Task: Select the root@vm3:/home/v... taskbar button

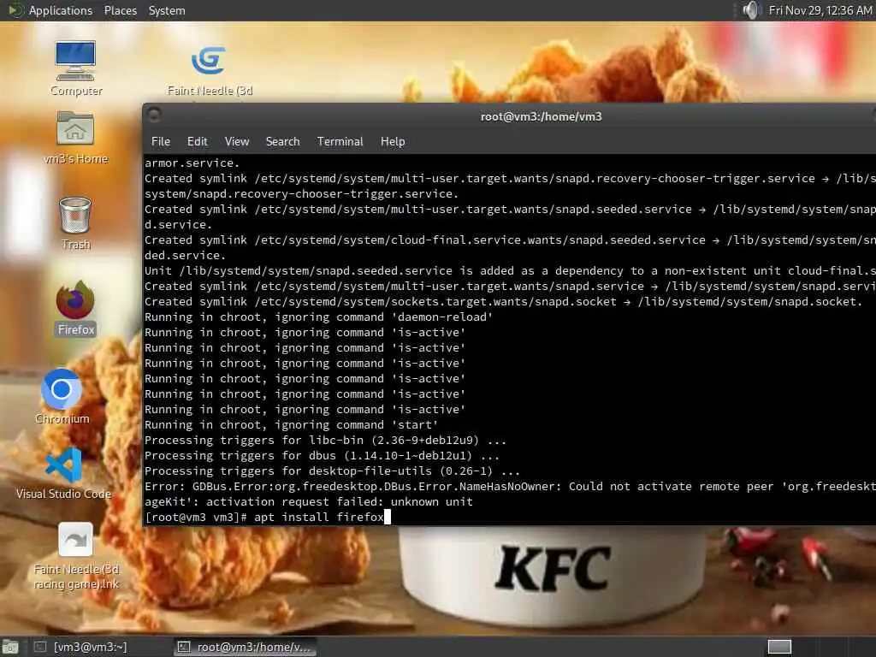Action: (x=244, y=647)
